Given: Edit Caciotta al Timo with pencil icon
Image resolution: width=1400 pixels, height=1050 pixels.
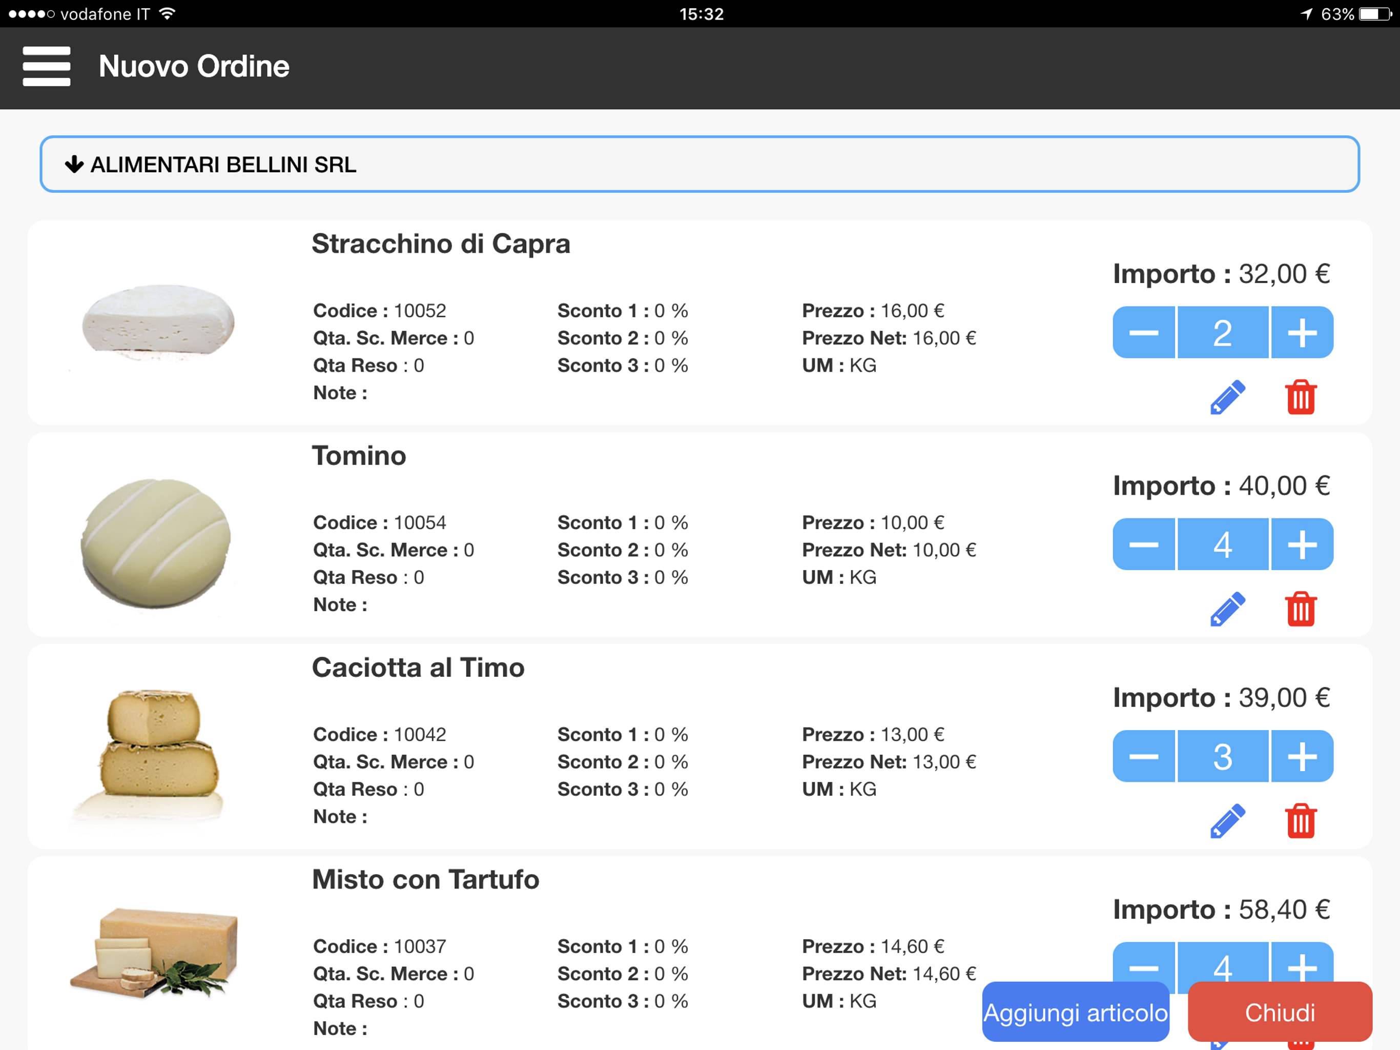Looking at the screenshot, I should coord(1227,821).
